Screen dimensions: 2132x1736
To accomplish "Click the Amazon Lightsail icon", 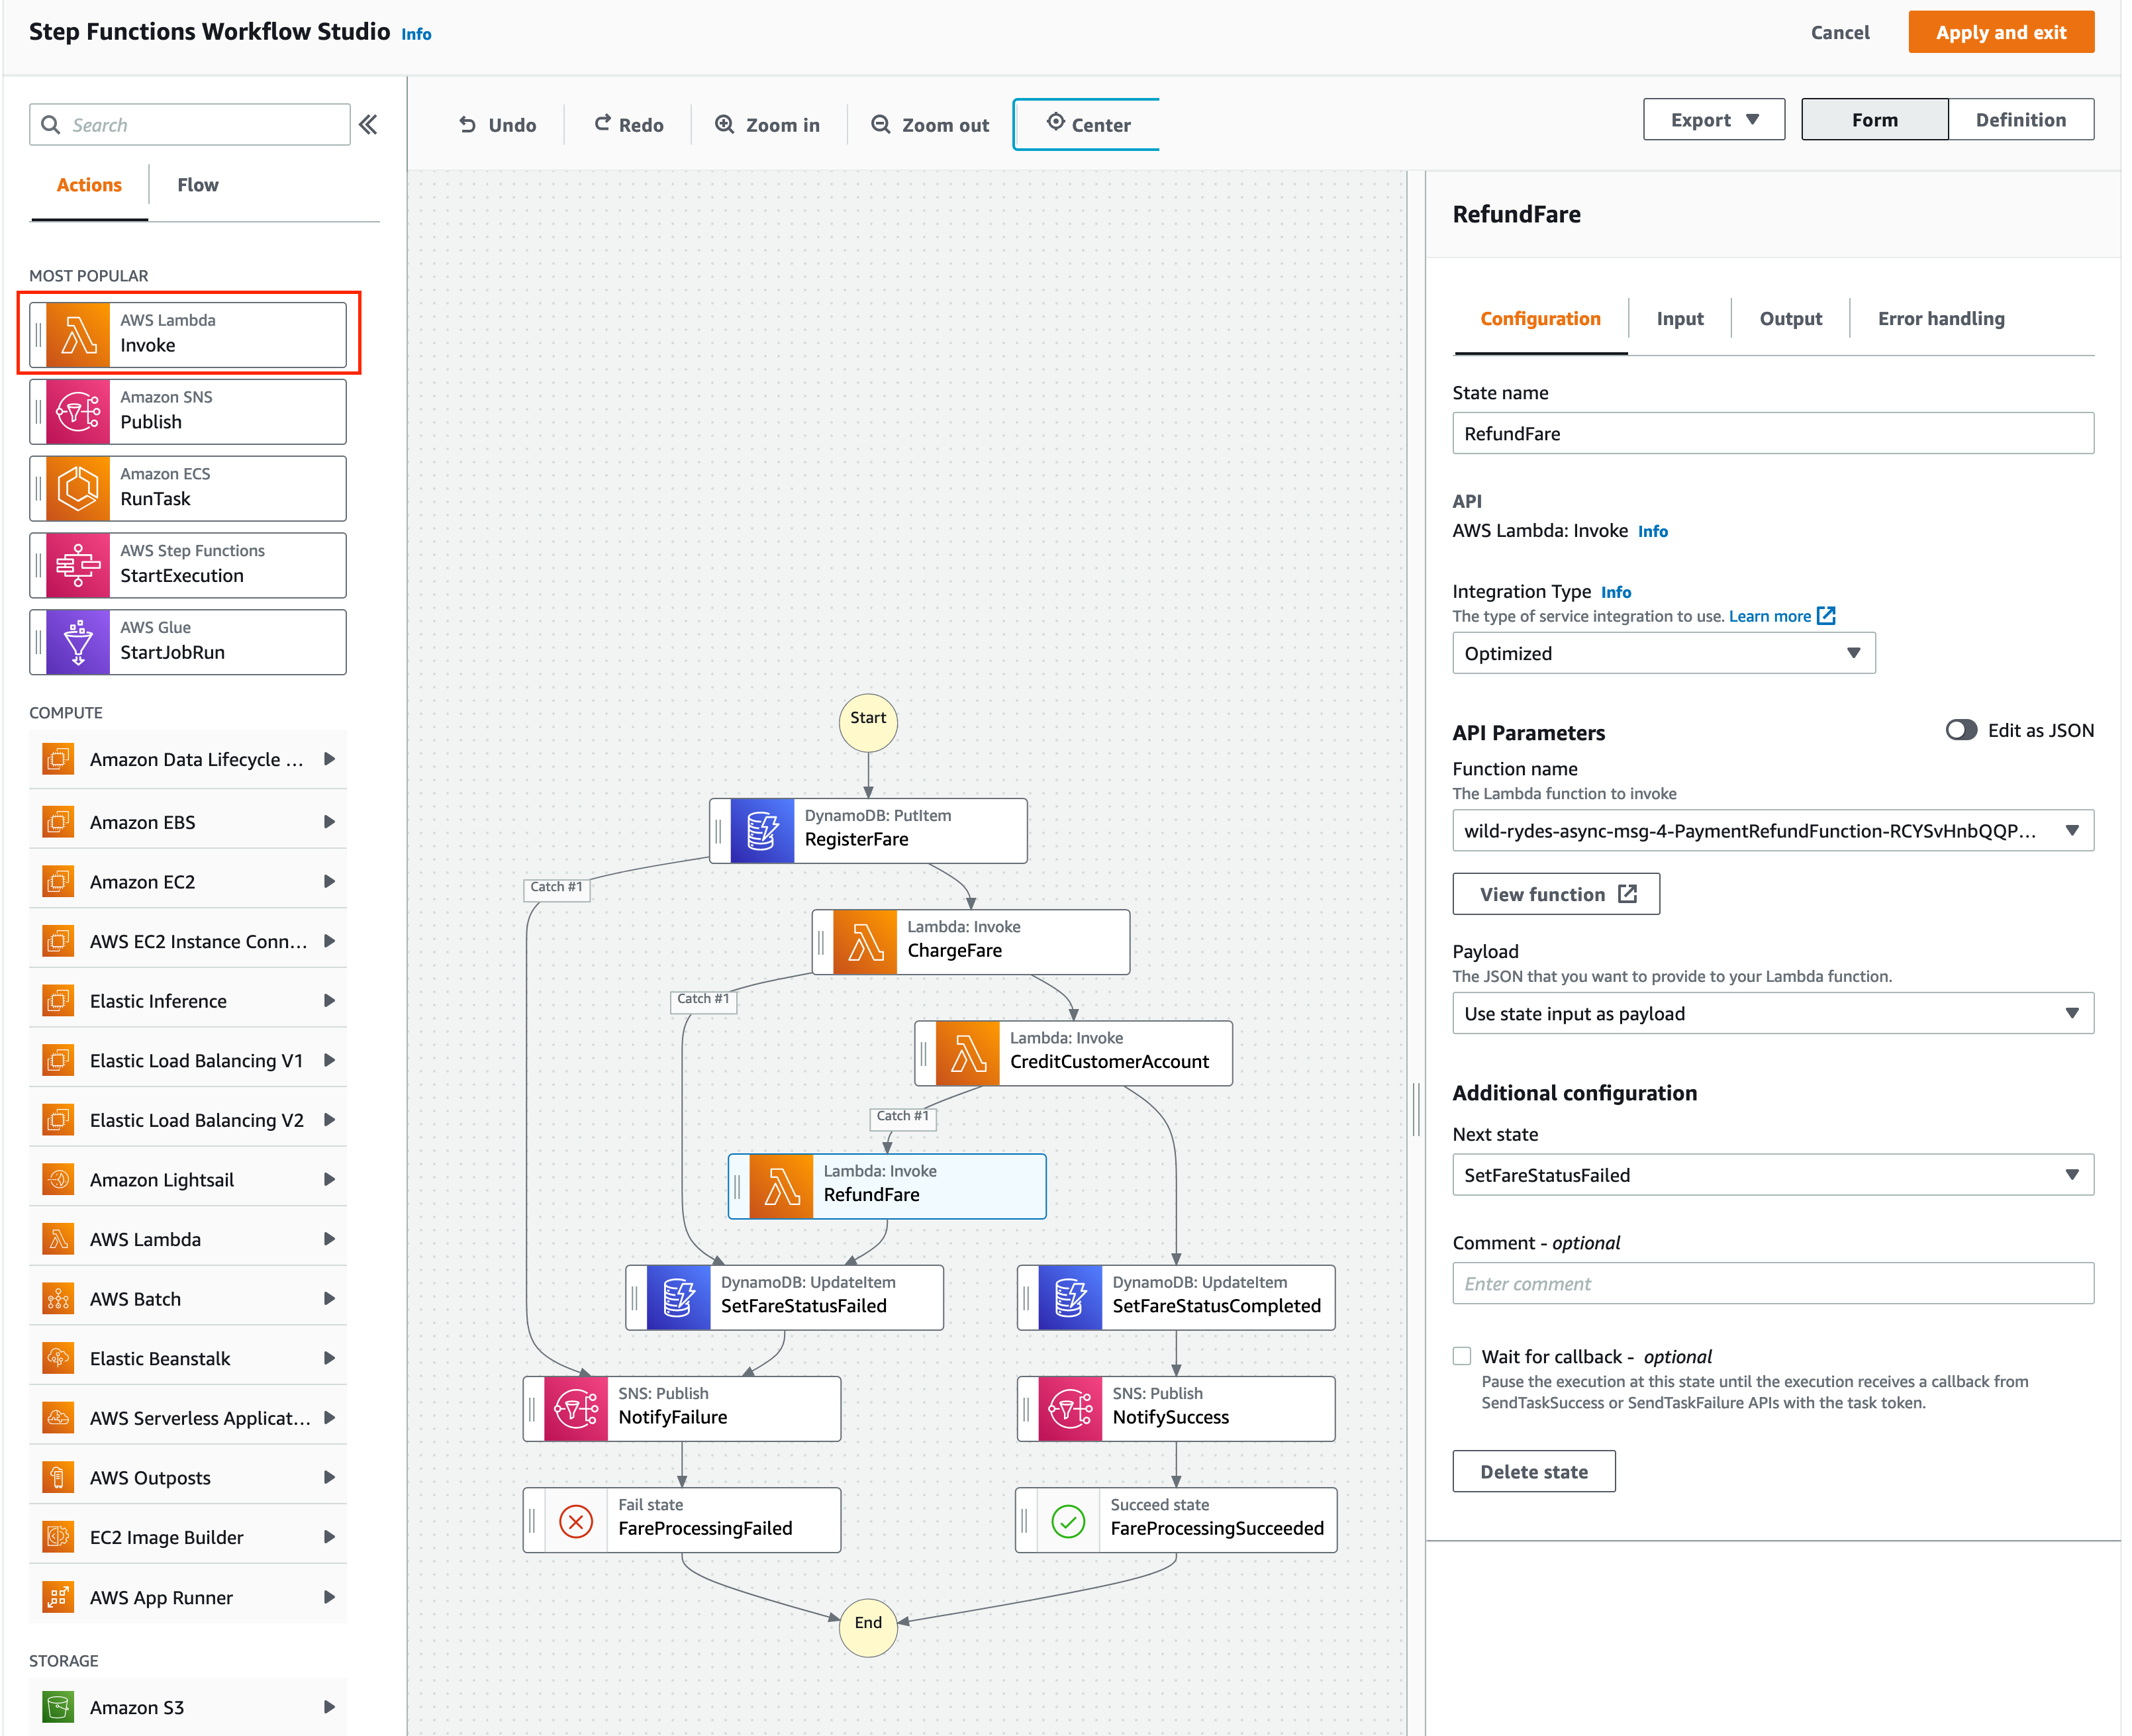I will [58, 1179].
